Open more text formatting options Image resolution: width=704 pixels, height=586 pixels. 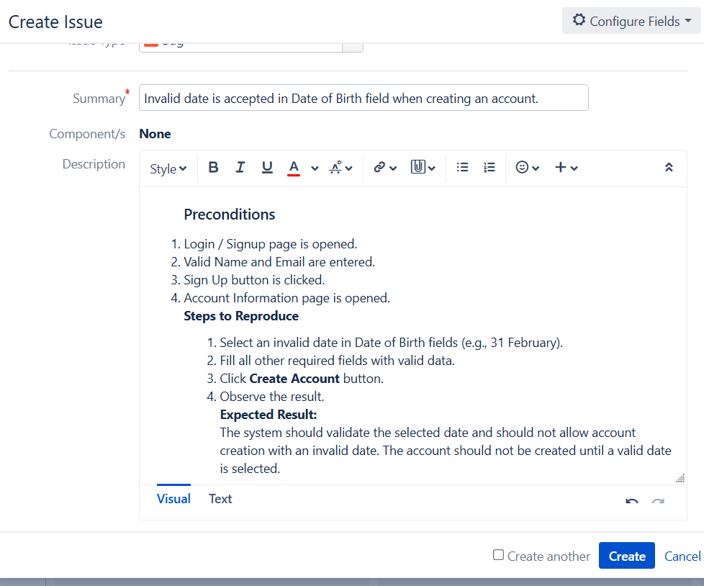coord(340,168)
